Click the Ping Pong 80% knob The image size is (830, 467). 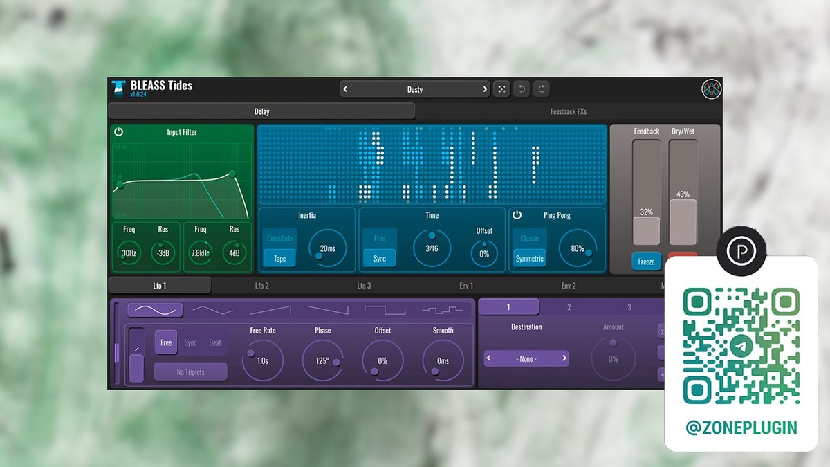tap(578, 248)
